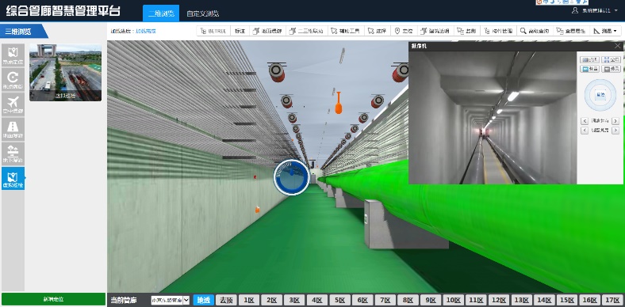Open the current corridor dropdown selector
Image resolution: width=625 pixels, height=307 pixels.
pos(171,300)
